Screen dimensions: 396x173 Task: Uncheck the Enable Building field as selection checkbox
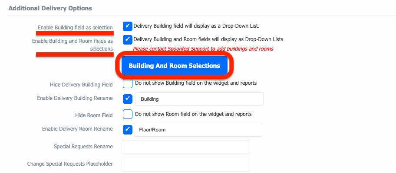[x=128, y=26]
